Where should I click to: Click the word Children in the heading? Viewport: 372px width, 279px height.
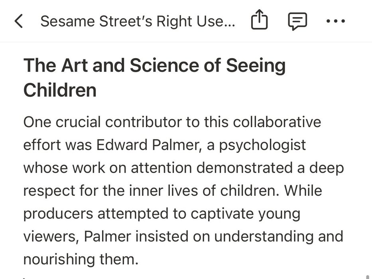(60, 90)
